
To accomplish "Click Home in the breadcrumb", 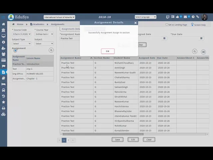I will (20, 24).
